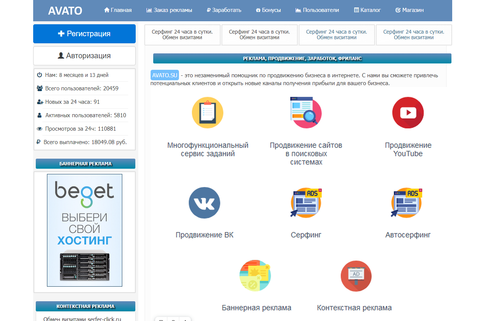
Task: Open the Автосерфинг caption link
Action: 408,235
